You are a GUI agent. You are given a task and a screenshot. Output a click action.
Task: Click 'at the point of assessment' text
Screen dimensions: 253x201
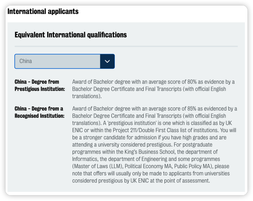180,181
